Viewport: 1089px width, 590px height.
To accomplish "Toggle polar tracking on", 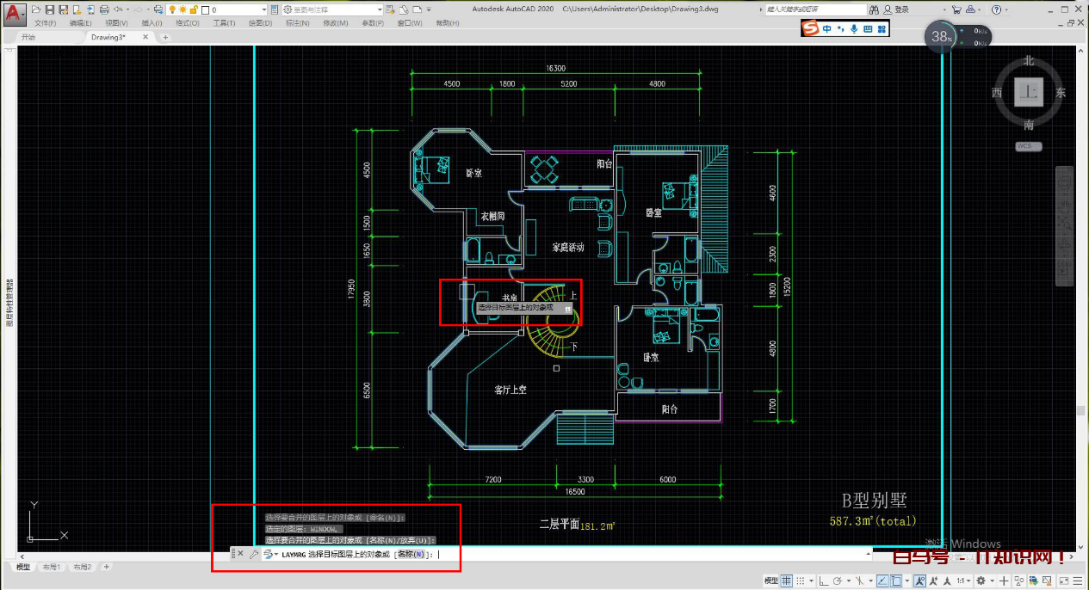I will [838, 581].
